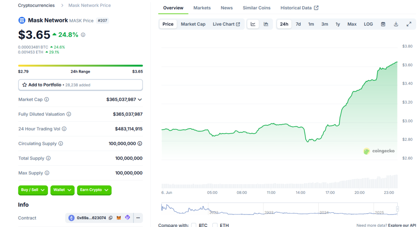The image size is (419, 227).
Task: Show the Market Cap chart
Action: click(193, 24)
